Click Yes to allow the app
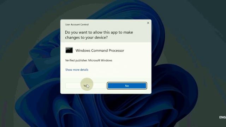Viewport: 226px width, 127px height. pos(85,86)
